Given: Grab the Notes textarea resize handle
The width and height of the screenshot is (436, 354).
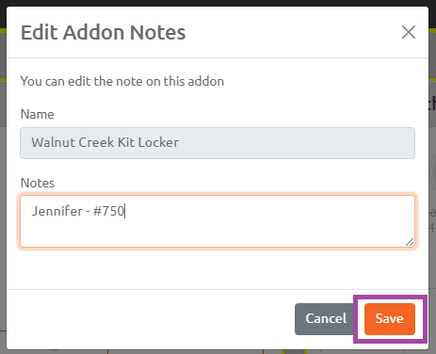Looking at the screenshot, I should (410, 242).
